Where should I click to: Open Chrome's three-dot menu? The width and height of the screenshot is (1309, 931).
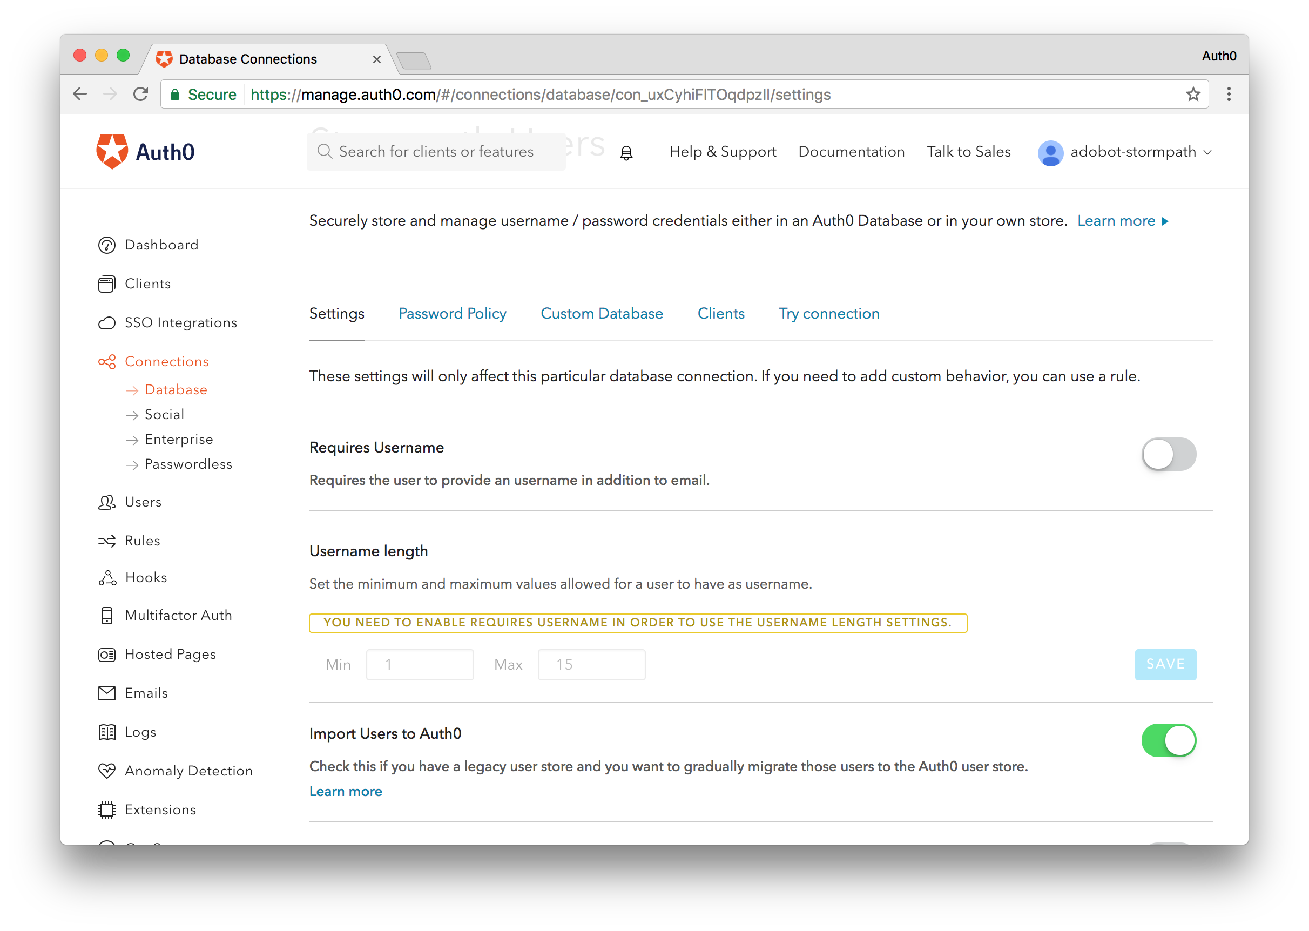point(1229,94)
